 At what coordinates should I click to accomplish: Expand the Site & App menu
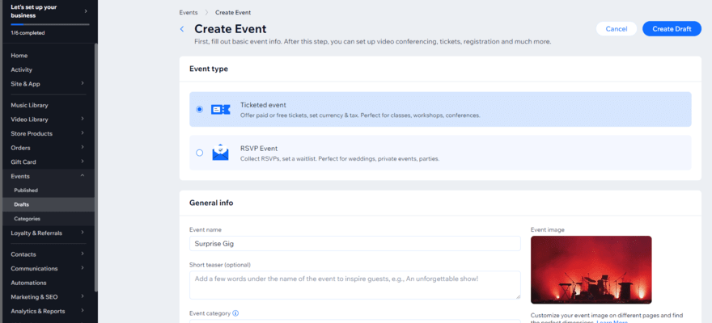click(83, 83)
